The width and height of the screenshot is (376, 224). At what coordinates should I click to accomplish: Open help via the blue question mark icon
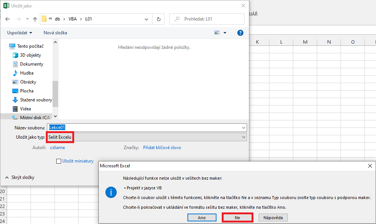click(240, 33)
